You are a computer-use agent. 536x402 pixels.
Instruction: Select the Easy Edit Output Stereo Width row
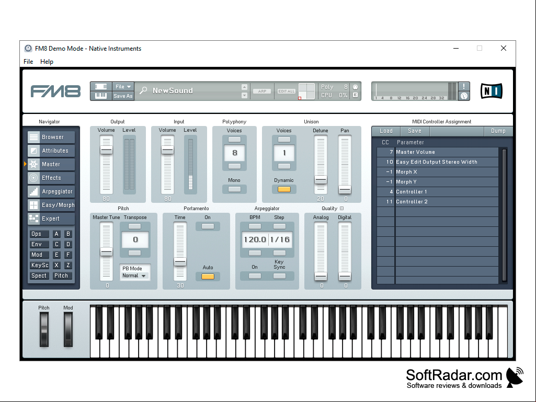click(x=438, y=162)
